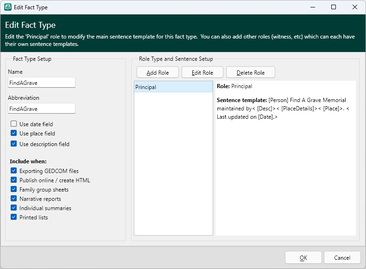Viewport: 366px width, 269px height.
Task: Toggle Use description field checkbox
Action: point(14,144)
